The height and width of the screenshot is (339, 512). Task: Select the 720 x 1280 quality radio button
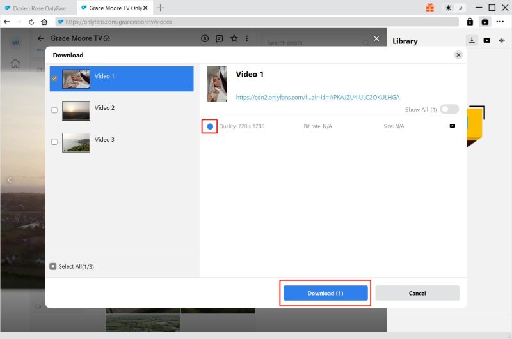[x=210, y=126]
